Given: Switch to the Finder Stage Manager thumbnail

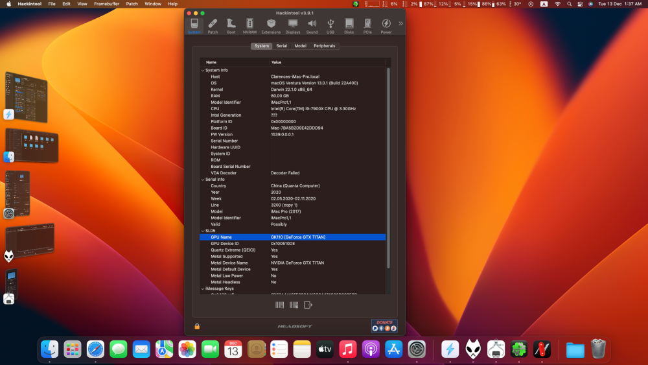Looking at the screenshot, I should pyautogui.click(x=31, y=145).
